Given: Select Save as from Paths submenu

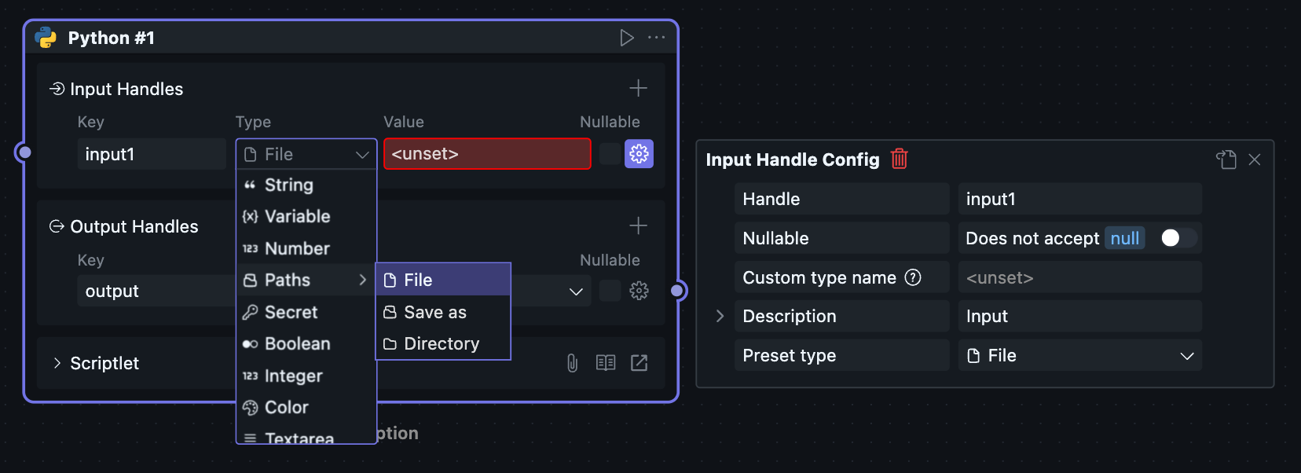Looking at the screenshot, I should pos(434,313).
